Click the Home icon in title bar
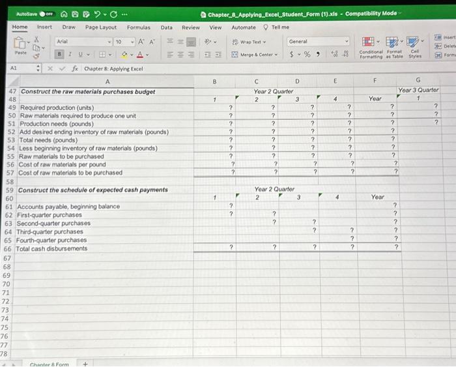The height and width of the screenshot is (367, 456). point(64,14)
